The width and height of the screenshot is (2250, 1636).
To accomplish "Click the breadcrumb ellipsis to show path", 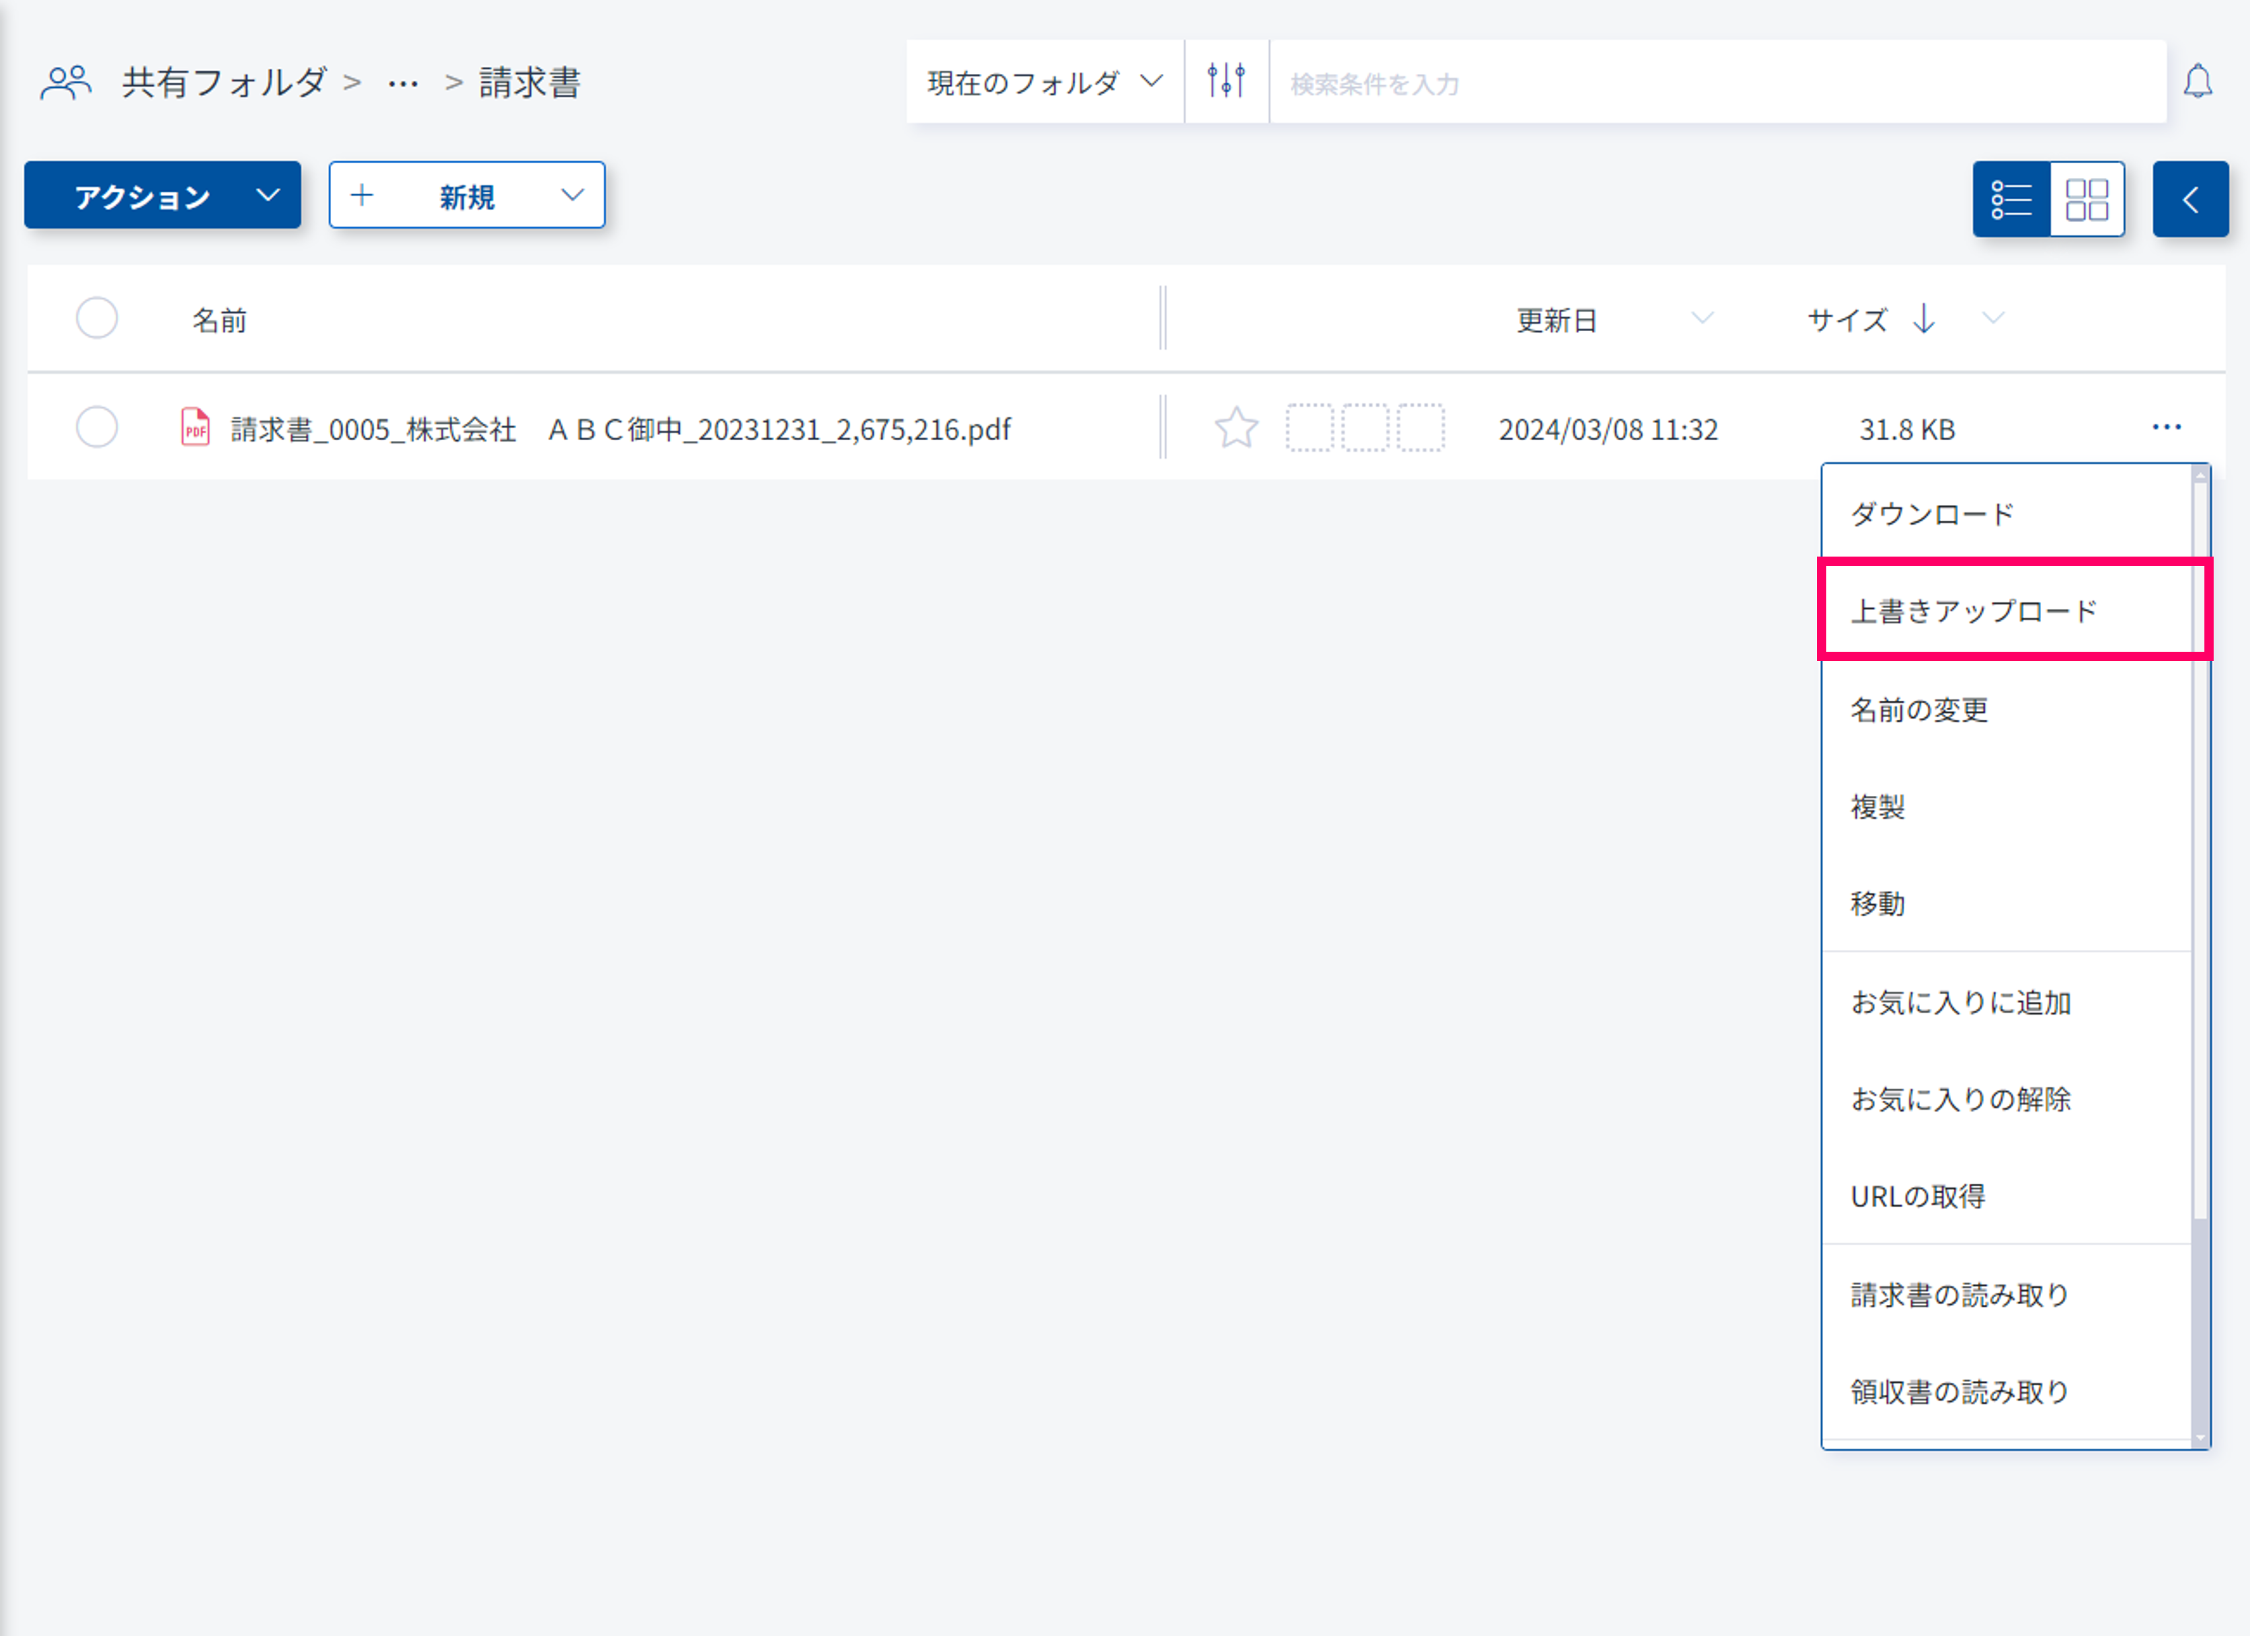I will tap(403, 83).
